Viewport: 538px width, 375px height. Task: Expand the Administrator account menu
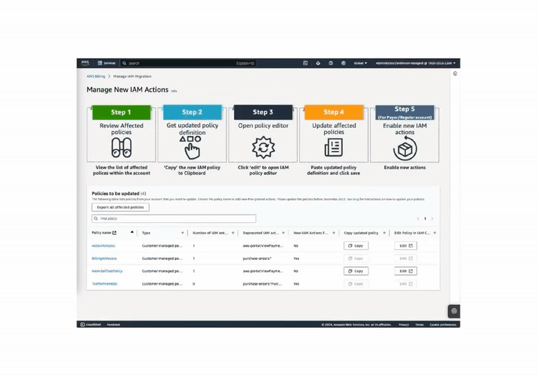pyautogui.click(x=416, y=63)
